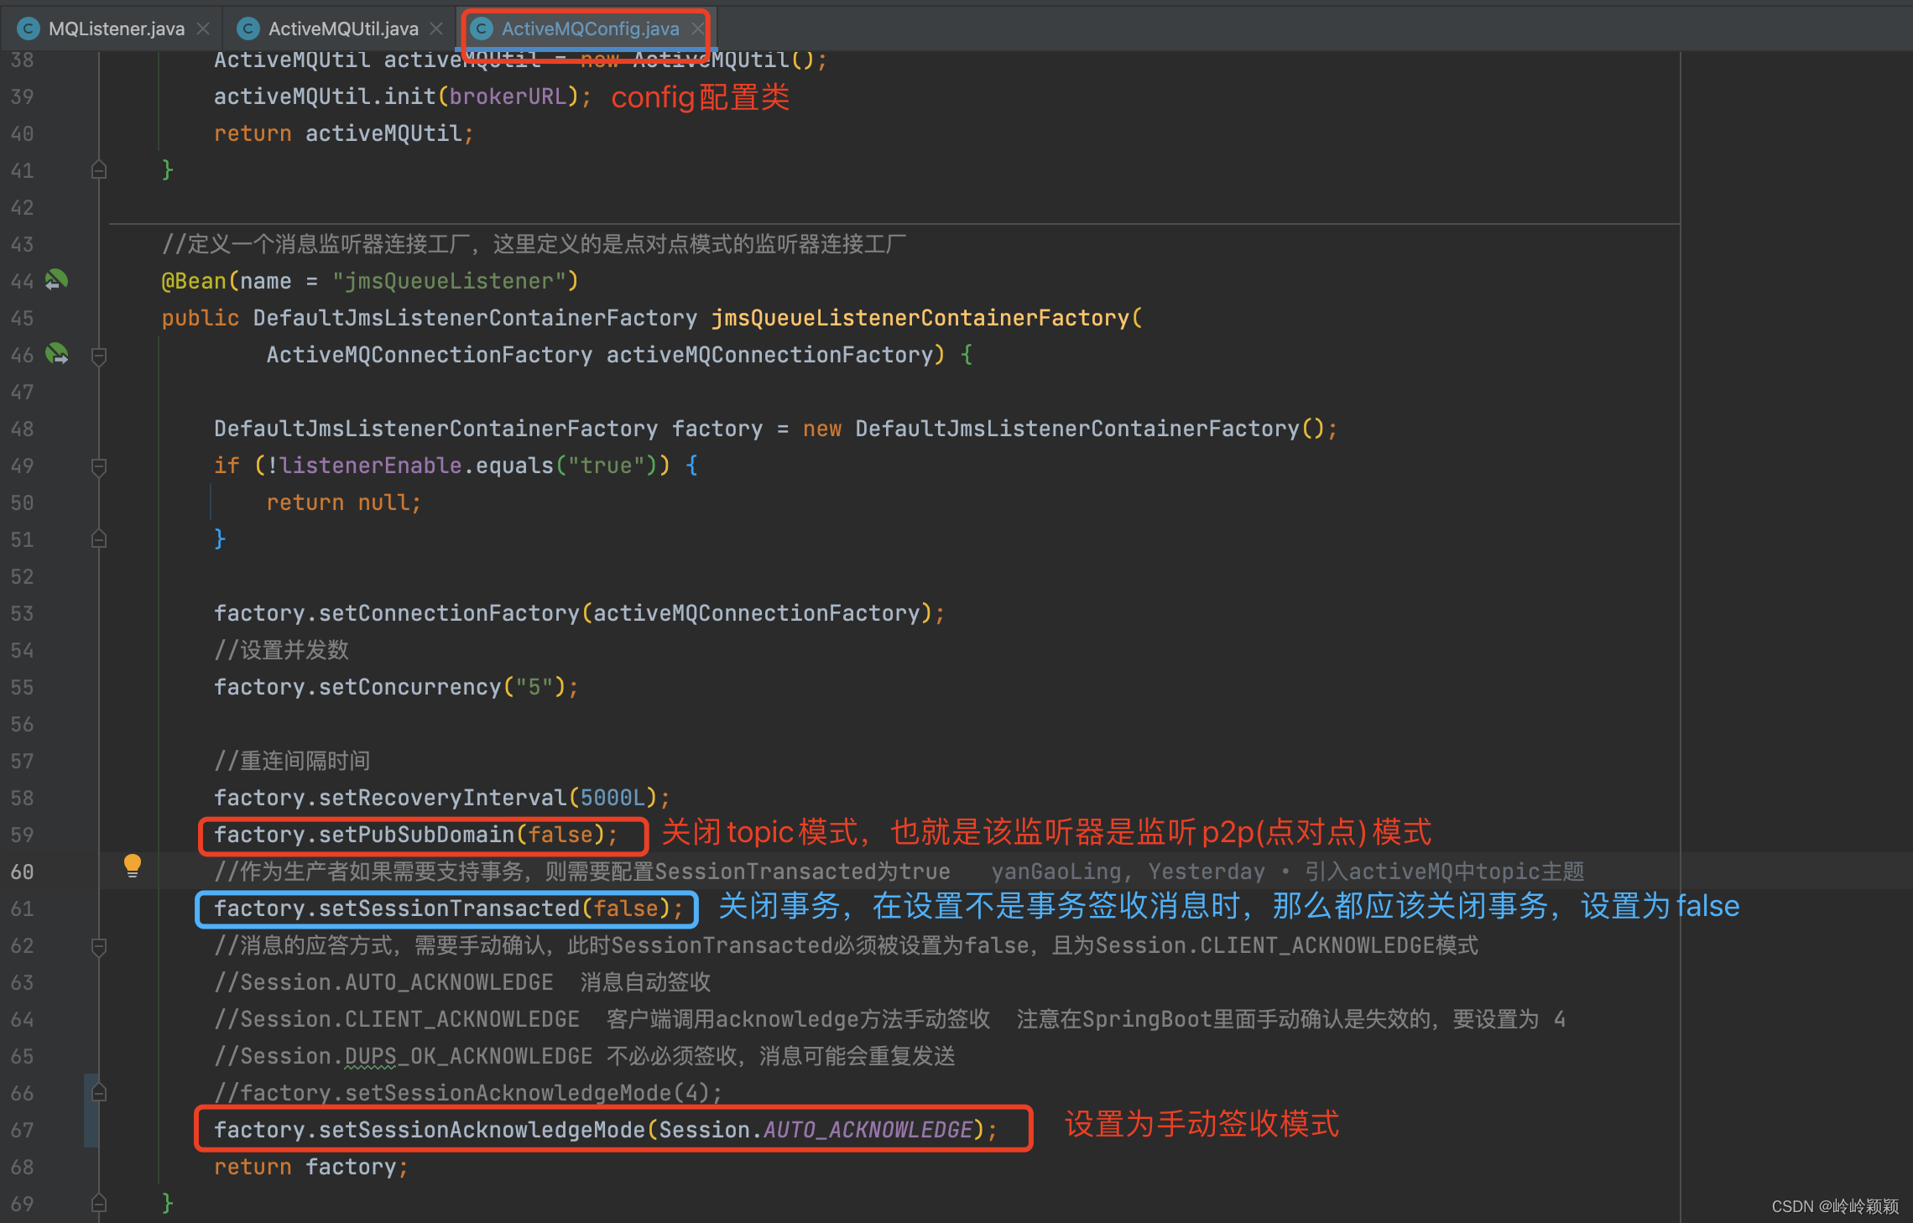Image resolution: width=1913 pixels, height=1223 pixels.
Task: Open the Spring bean gutter icon on line 44
Action: 56,280
